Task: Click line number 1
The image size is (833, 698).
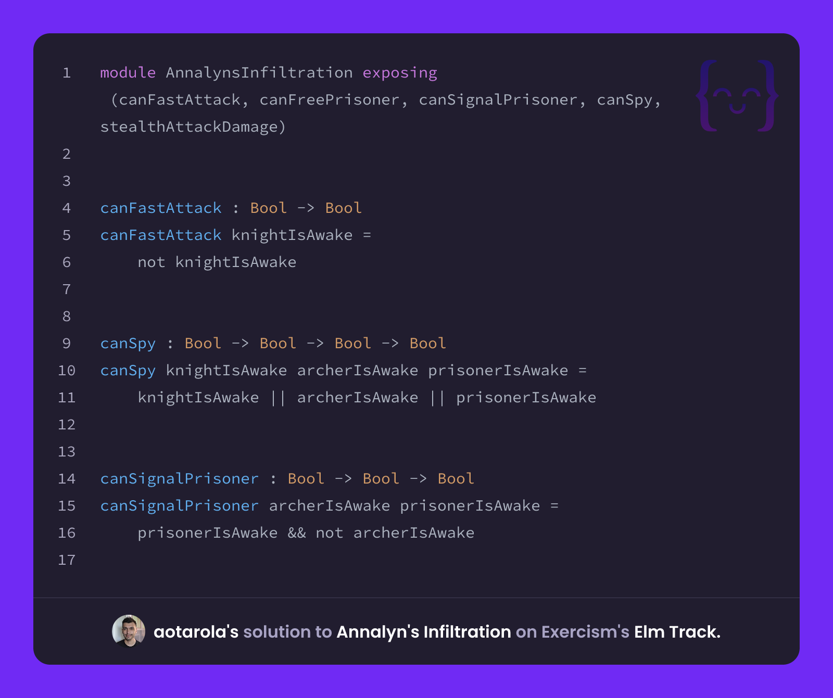Action: [67, 73]
